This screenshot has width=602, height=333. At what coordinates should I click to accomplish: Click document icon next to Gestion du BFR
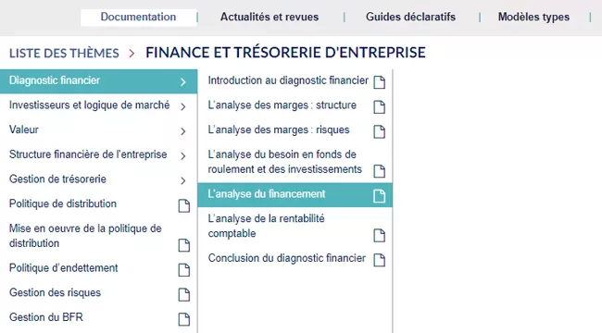point(184,319)
